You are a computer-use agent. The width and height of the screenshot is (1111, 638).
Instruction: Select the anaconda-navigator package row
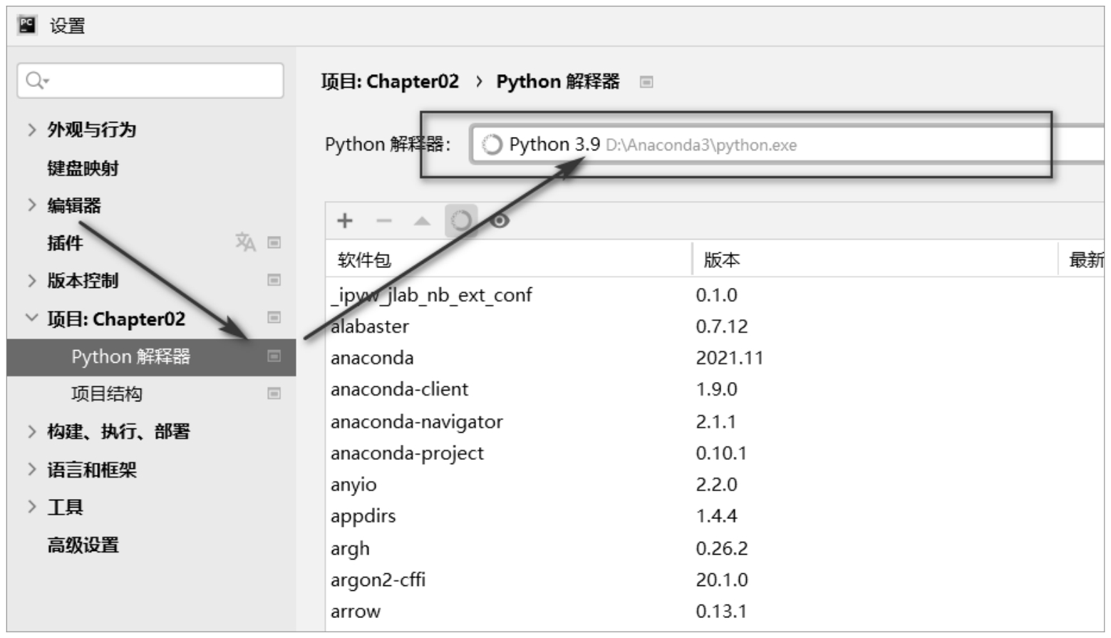[417, 422]
